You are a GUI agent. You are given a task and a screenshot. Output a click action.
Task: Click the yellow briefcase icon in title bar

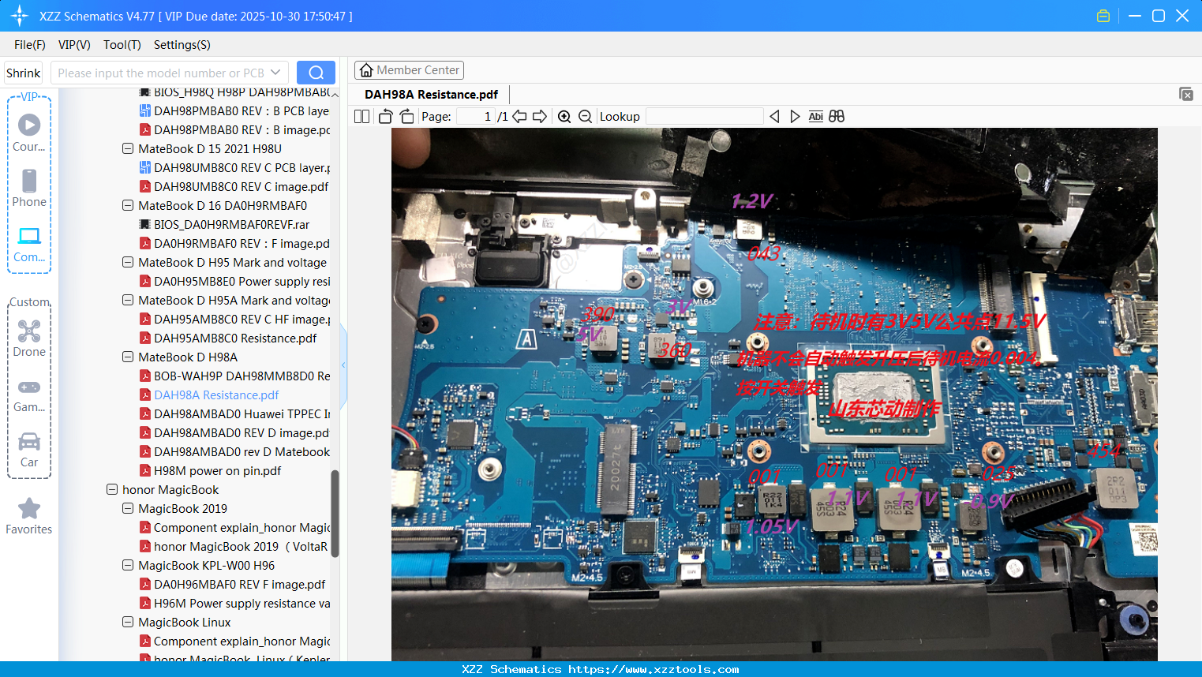pos(1103,16)
